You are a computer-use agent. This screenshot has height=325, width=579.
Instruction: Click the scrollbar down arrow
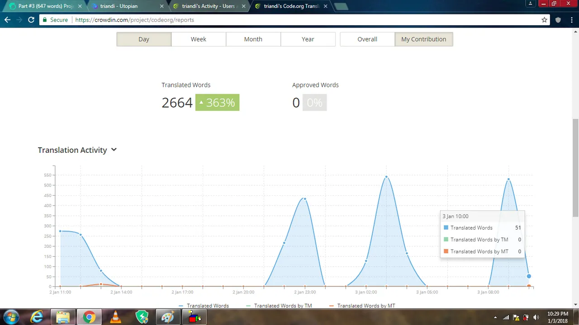click(575, 305)
